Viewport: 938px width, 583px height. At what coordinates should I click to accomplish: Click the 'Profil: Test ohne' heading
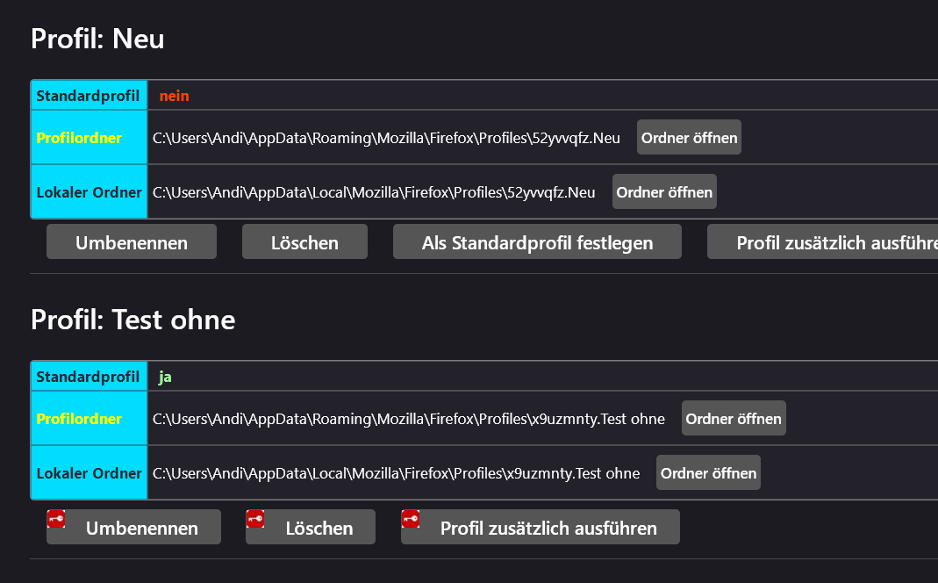(x=132, y=320)
